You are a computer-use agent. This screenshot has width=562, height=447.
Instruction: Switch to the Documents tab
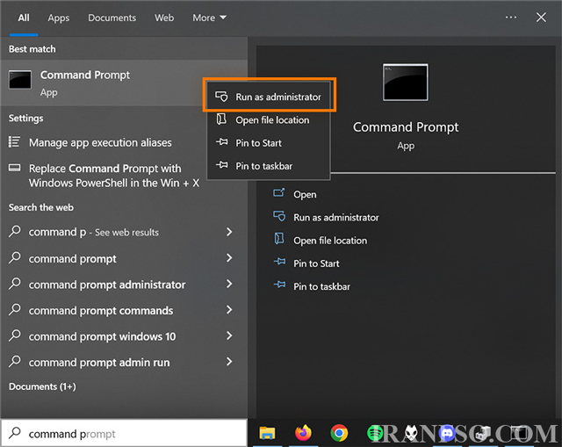(x=112, y=18)
